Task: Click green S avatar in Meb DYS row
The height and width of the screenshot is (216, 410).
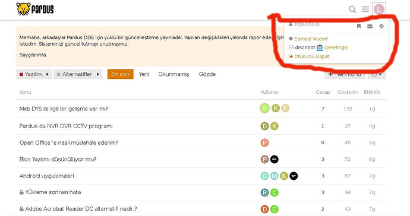Action: 264,108
